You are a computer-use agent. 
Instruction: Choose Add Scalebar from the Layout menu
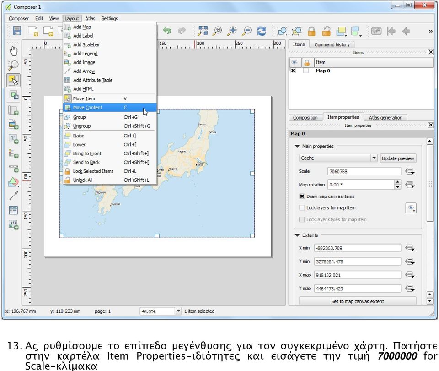(x=110, y=44)
